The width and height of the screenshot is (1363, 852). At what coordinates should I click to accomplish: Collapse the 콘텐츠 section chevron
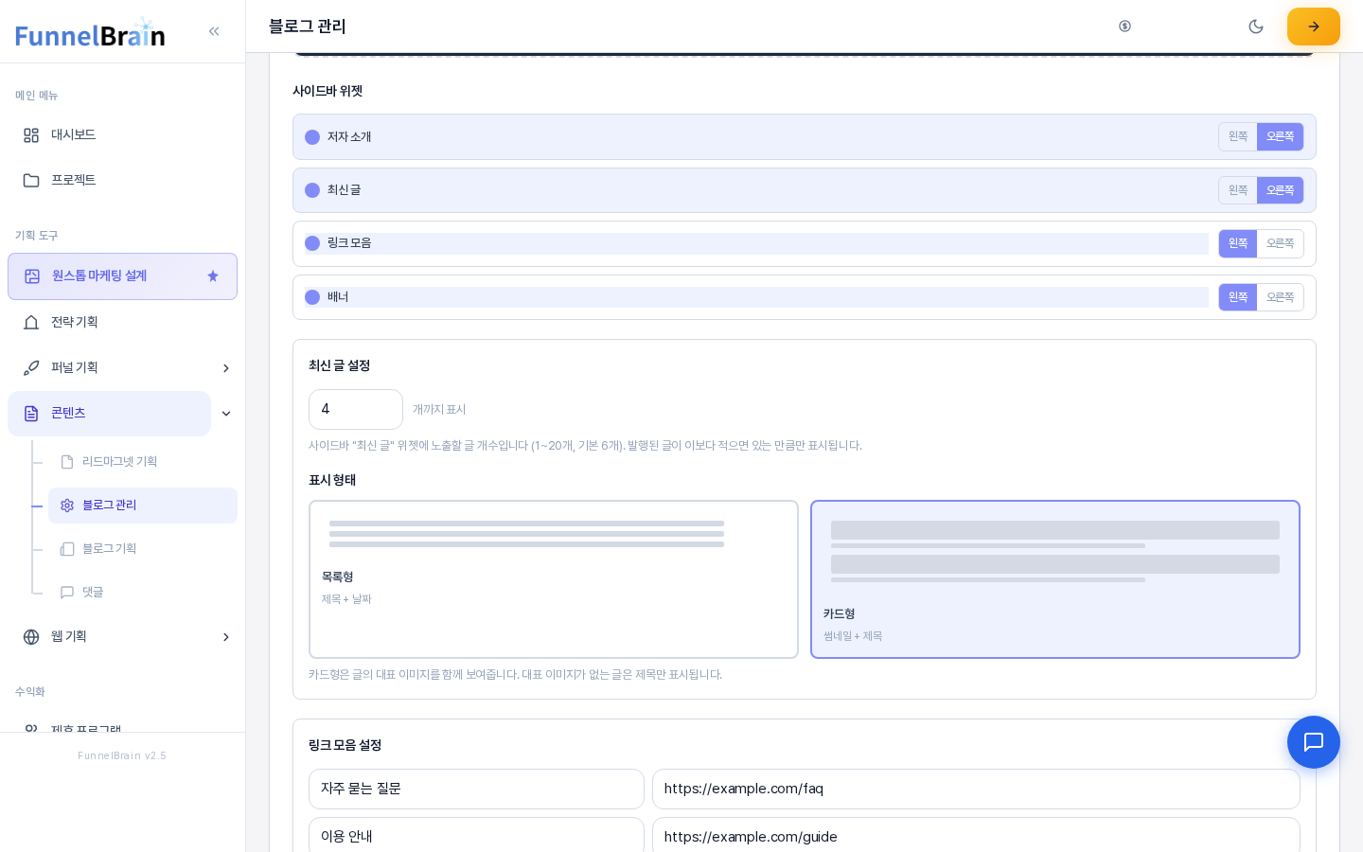tap(226, 414)
